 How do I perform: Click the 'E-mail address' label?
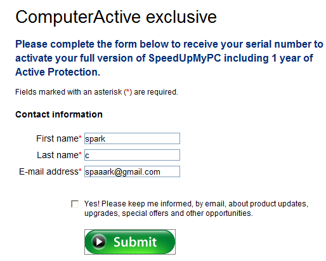(x=49, y=171)
